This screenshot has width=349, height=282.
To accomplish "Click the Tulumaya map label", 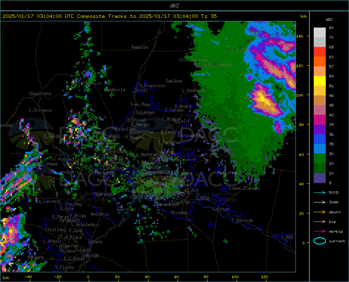I will tap(145, 112).
